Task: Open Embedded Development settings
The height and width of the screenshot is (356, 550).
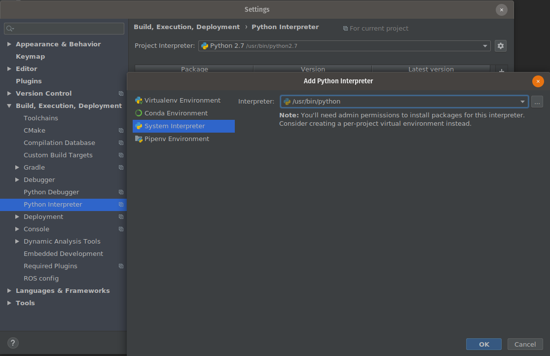Action: pos(63,253)
